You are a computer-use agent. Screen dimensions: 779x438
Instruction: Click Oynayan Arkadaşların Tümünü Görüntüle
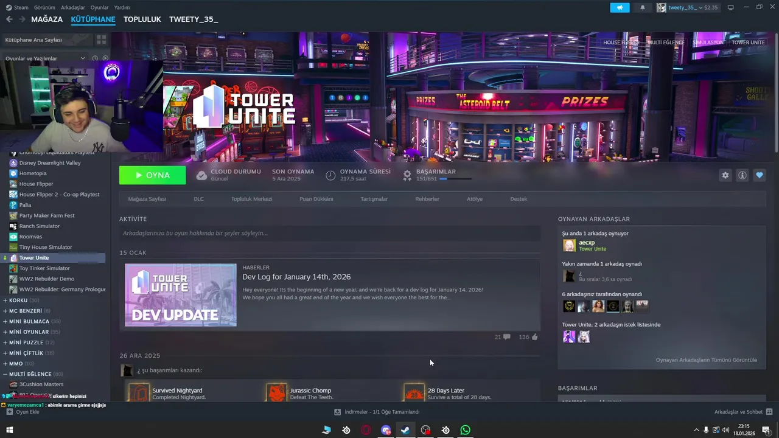coord(706,360)
